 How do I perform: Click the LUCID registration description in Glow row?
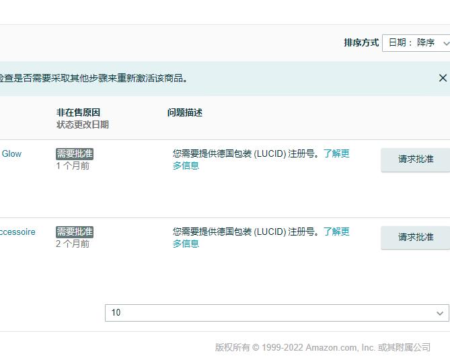point(246,154)
